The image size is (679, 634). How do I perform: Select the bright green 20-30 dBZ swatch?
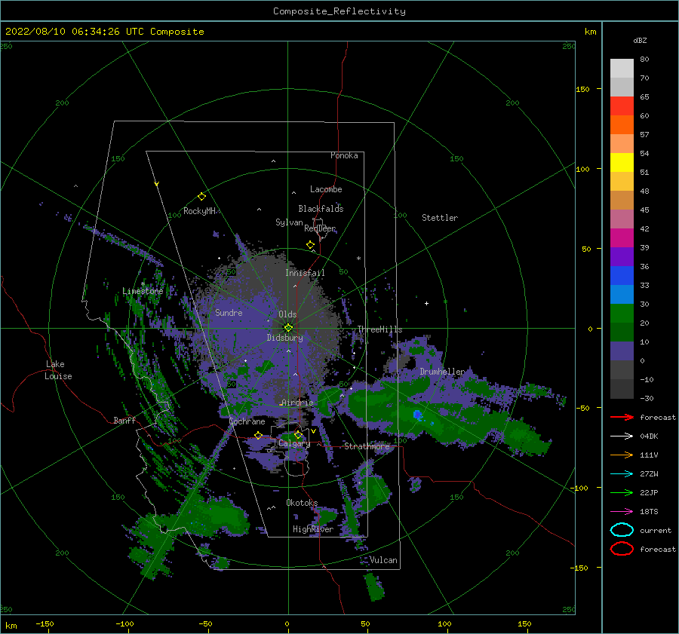tap(622, 314)
